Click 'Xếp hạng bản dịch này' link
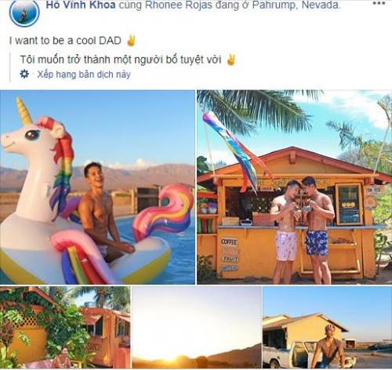The image size is (392, 370). coord(84,74)
